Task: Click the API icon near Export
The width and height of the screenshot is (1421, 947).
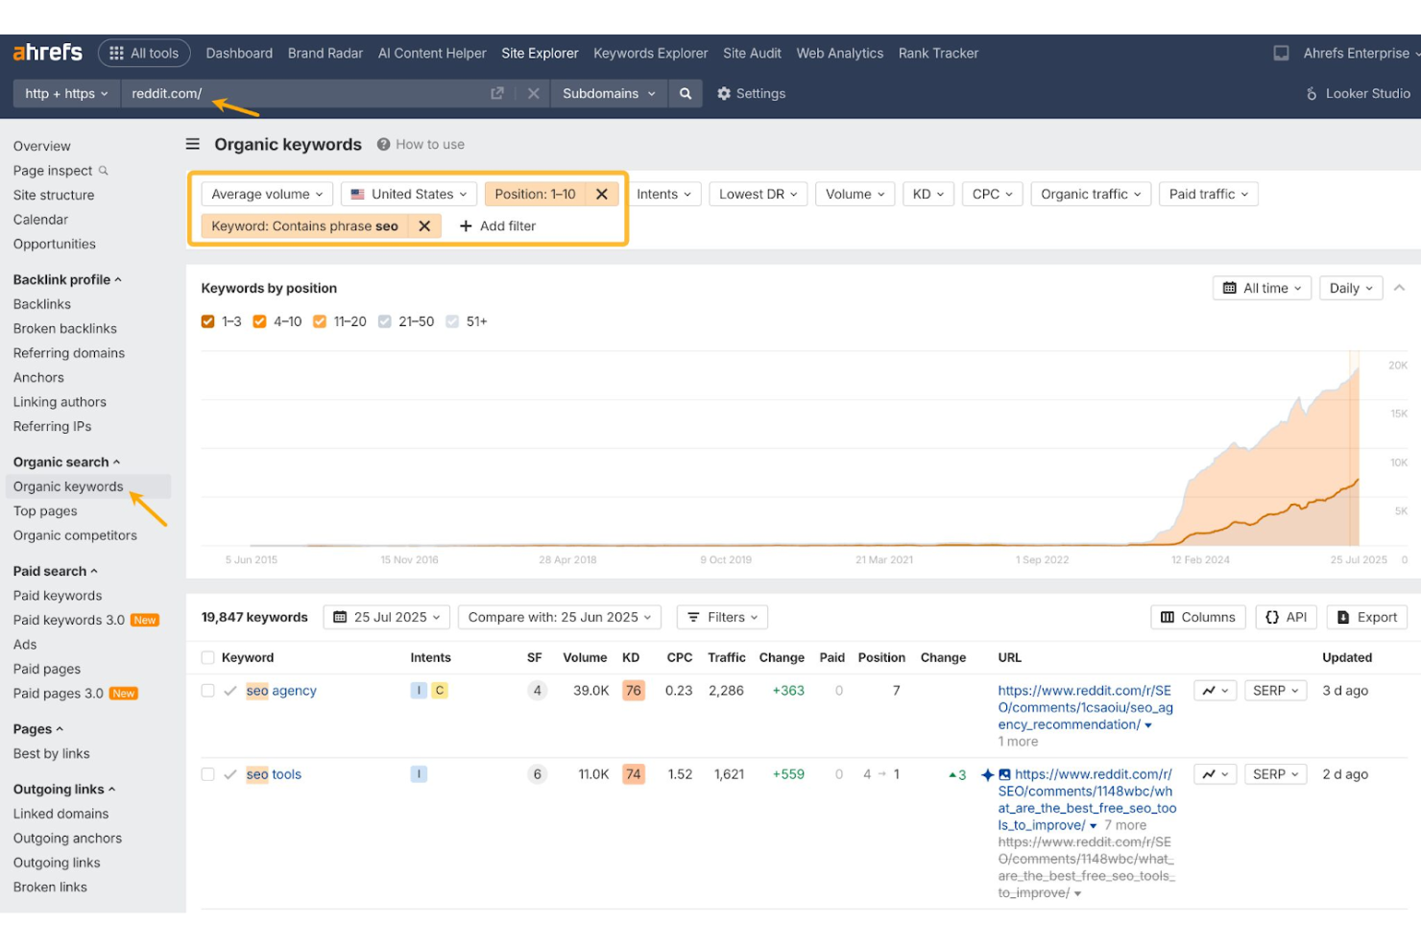Action: tap(1286, 617)
